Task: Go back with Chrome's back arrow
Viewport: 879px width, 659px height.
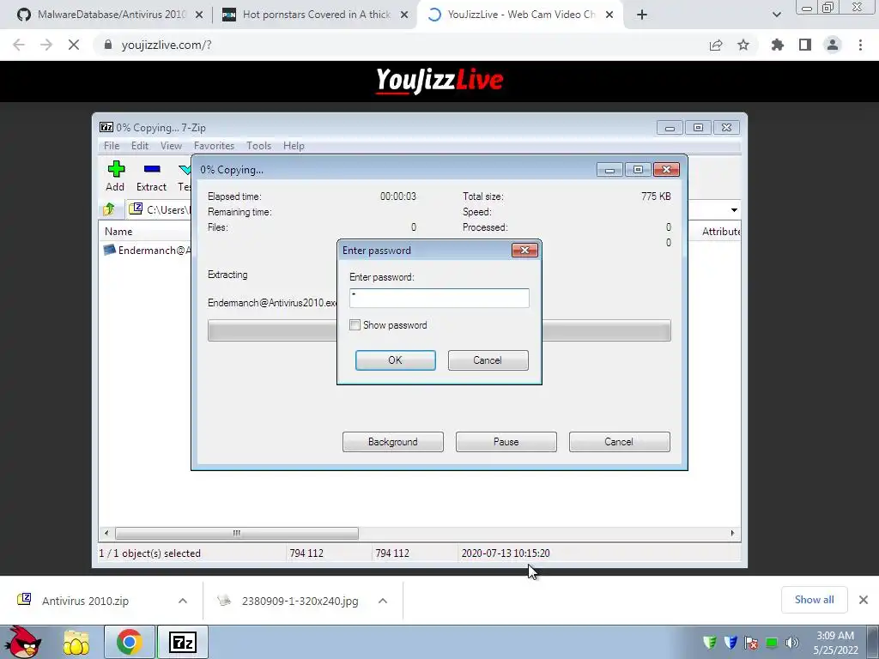Action: pyautogui.click(x=19, y=45)
